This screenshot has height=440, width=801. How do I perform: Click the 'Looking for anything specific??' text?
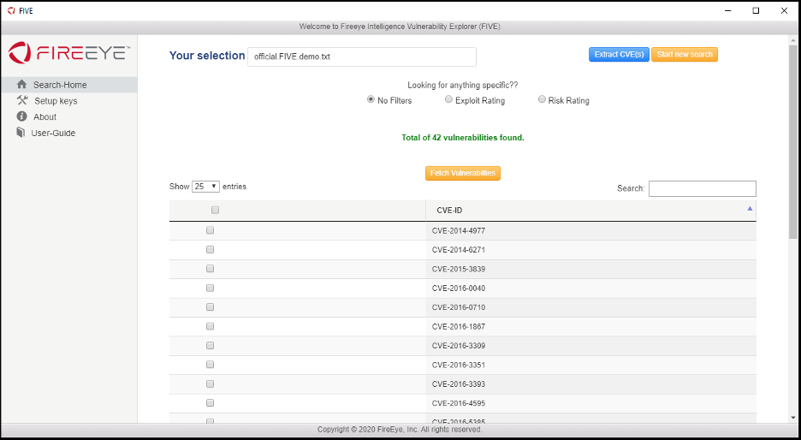463,86
